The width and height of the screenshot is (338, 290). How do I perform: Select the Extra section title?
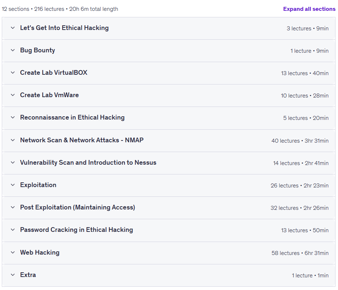[x=28, y=275]
